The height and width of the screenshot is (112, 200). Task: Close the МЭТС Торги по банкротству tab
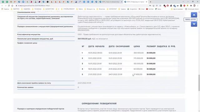point(122,2)
